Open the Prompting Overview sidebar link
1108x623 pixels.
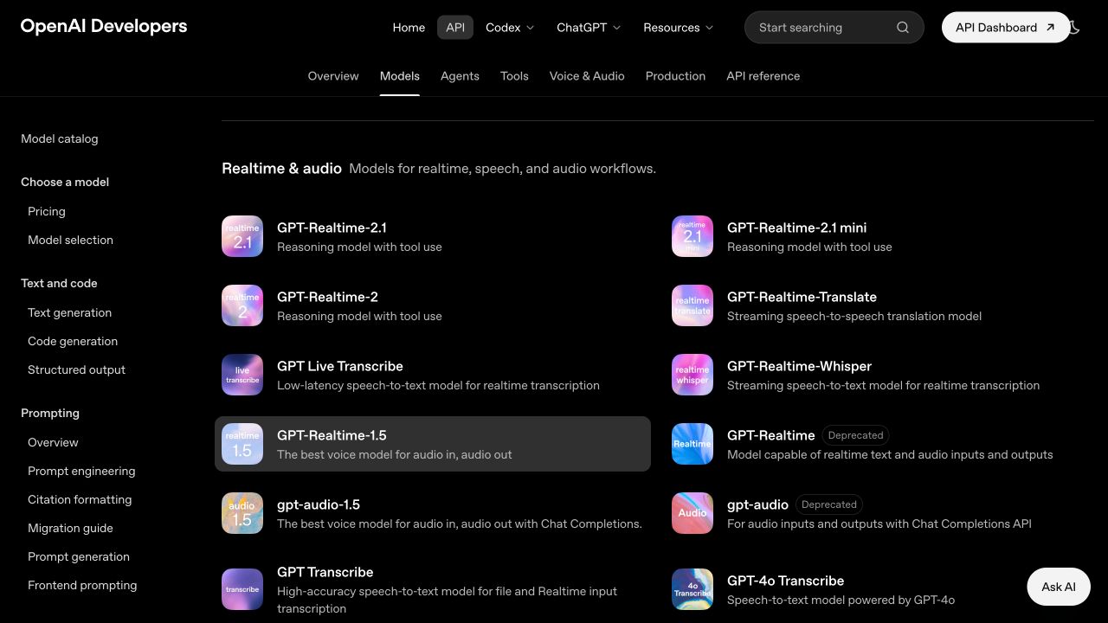(x=53, y=442)
